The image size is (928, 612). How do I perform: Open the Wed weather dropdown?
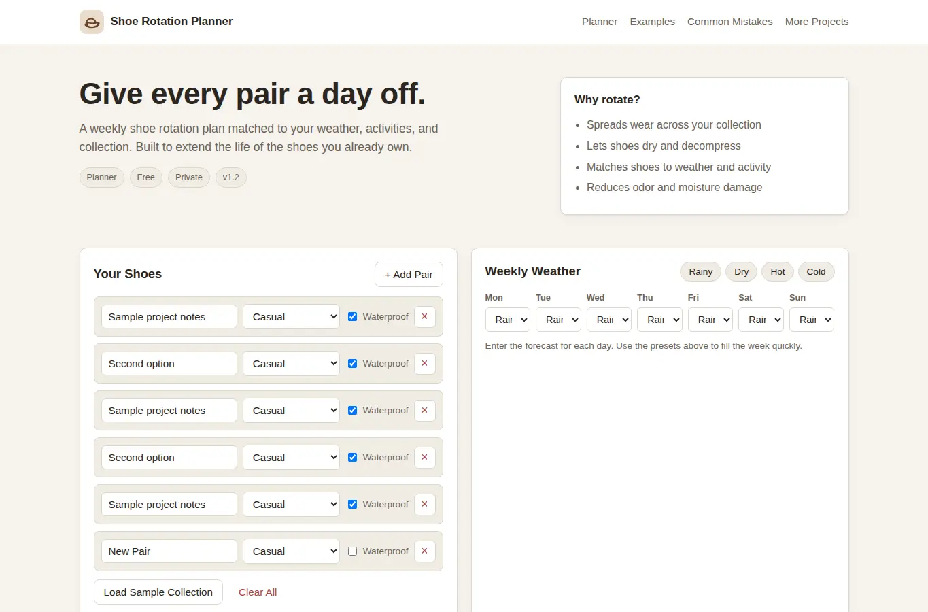coord(609,320)
